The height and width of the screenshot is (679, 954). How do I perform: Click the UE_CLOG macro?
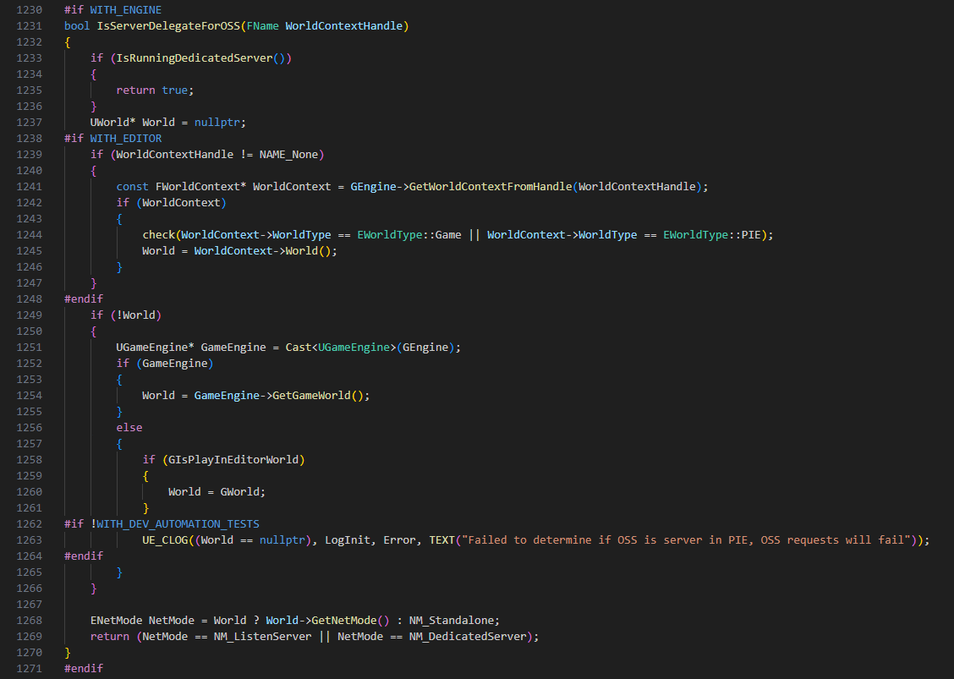click(166, 540)
